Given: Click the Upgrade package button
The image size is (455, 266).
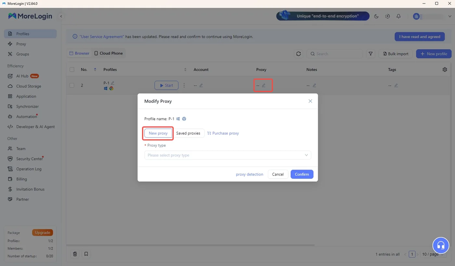Looking at the screenshot, I should pos(43,233).
